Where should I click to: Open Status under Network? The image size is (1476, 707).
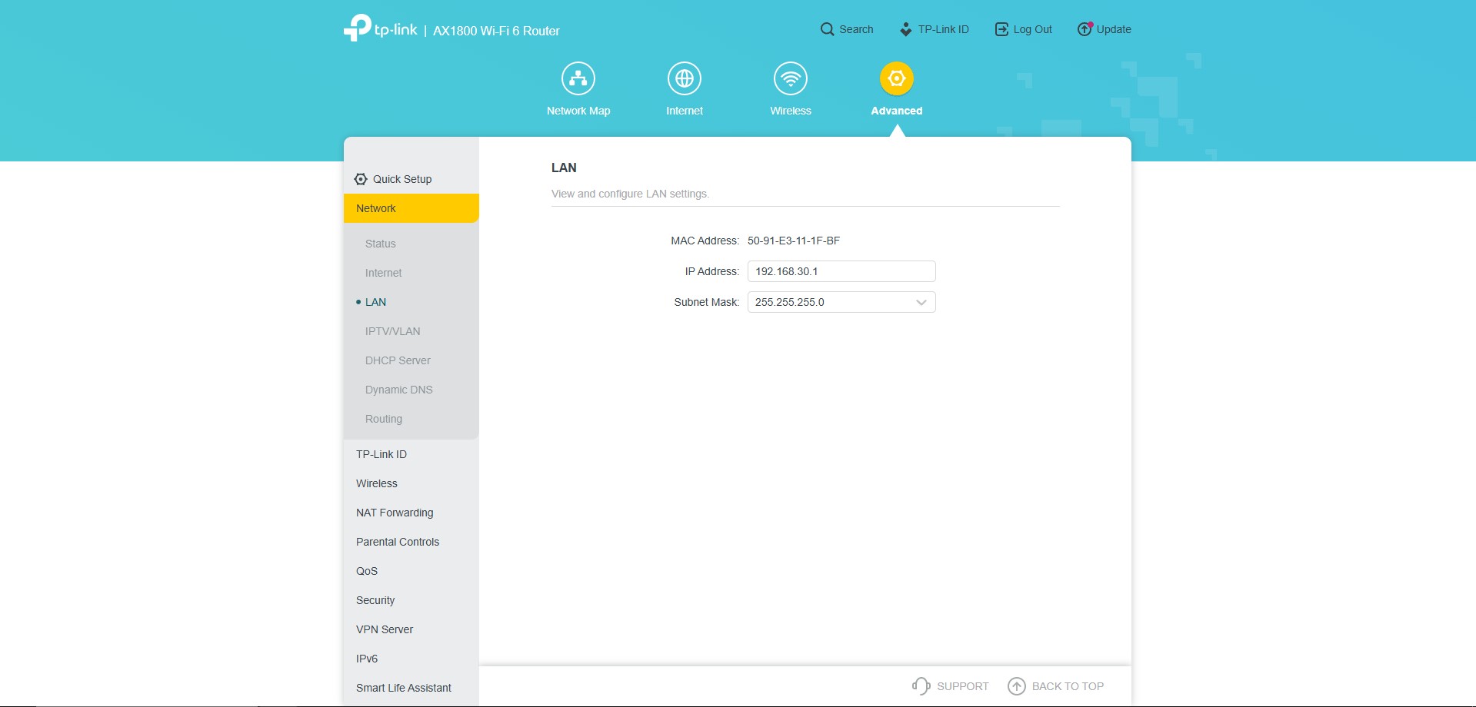point(381,244)
